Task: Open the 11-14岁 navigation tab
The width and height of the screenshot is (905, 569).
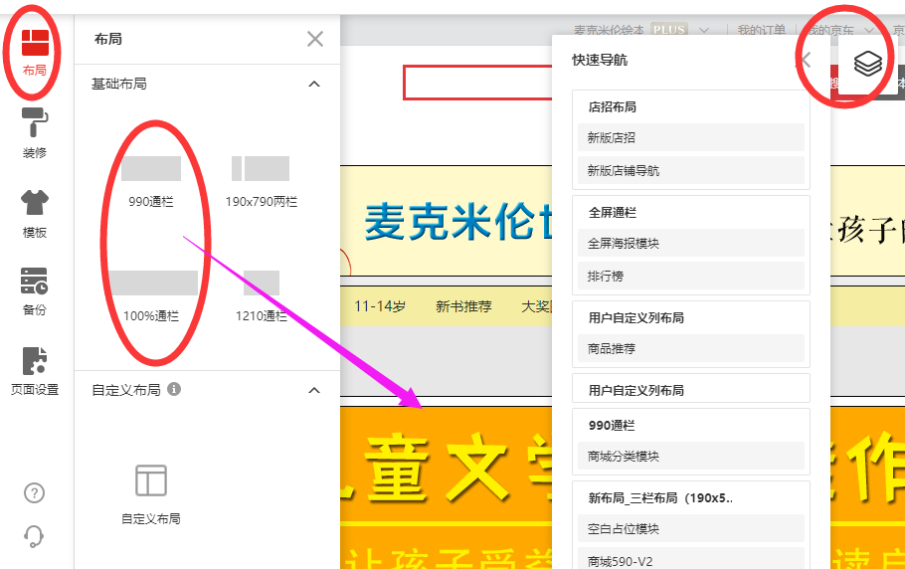Action: point(379,306)
